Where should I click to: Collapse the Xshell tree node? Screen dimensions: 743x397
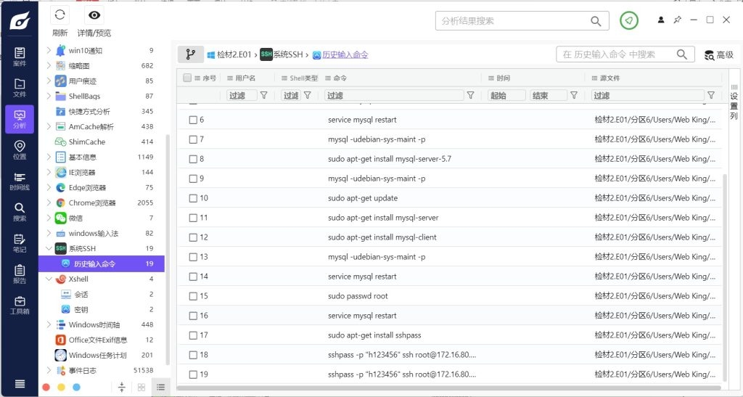tap(49, 279)
